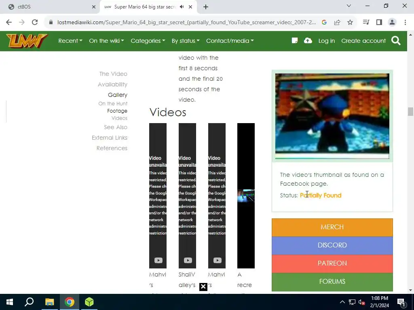Jump to See Also section
This screenshot has height=310, width=414.
click(115, 127)
